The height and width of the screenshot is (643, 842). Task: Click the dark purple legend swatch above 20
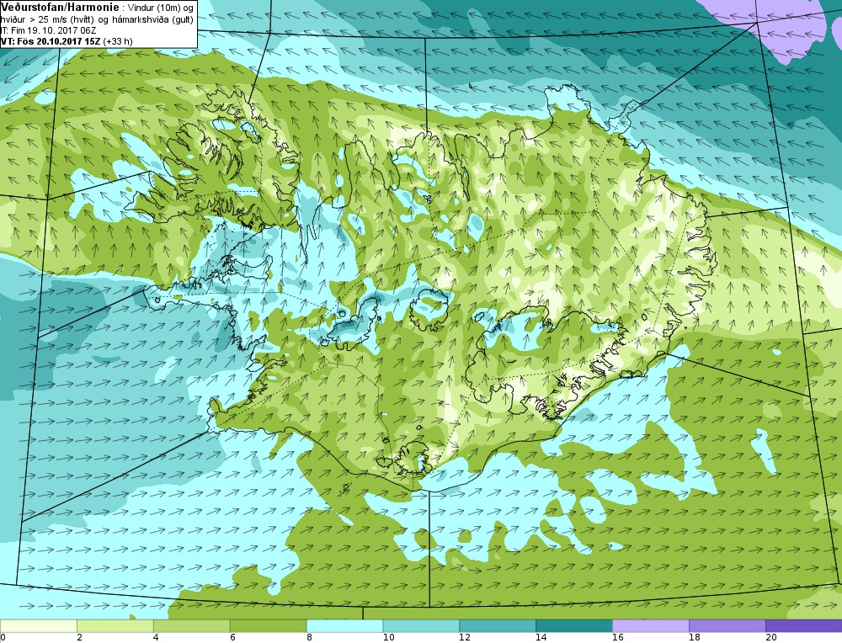tap(803, 626)
